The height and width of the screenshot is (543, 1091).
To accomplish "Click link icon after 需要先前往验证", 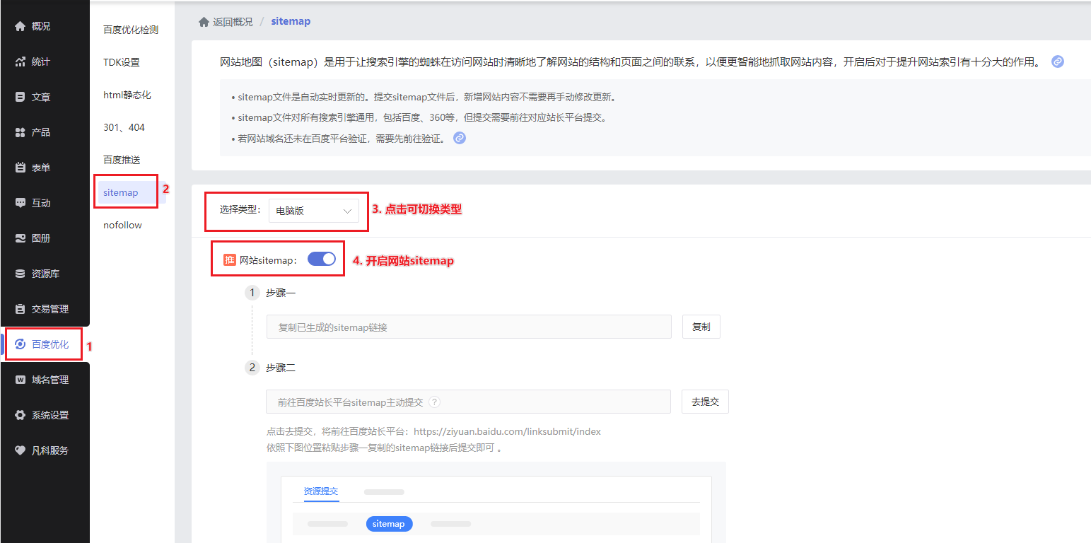I will [x=460, y=138].
